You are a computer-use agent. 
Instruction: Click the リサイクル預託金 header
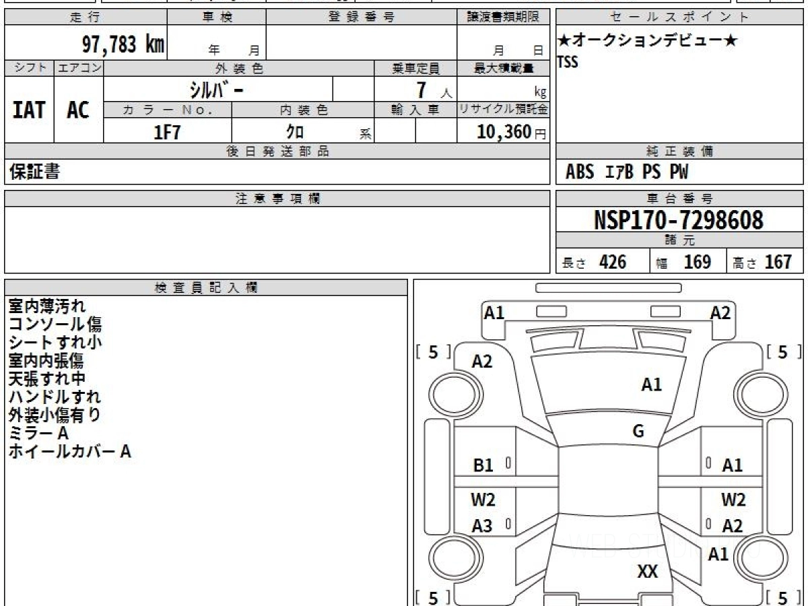coord(504,110)
